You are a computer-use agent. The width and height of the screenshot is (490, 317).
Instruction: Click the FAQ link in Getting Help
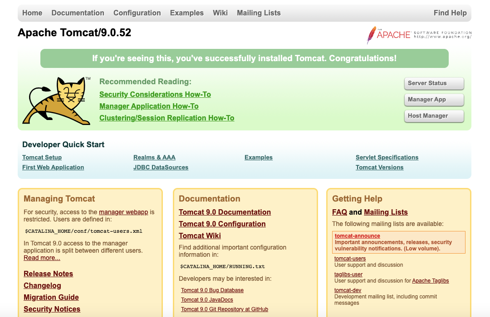[x=339, y=212]
